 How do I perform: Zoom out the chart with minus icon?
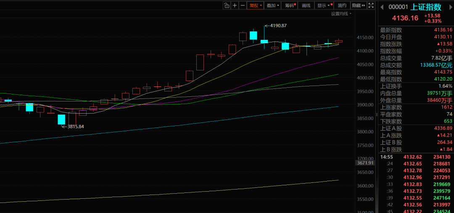[x=242, y=5]
